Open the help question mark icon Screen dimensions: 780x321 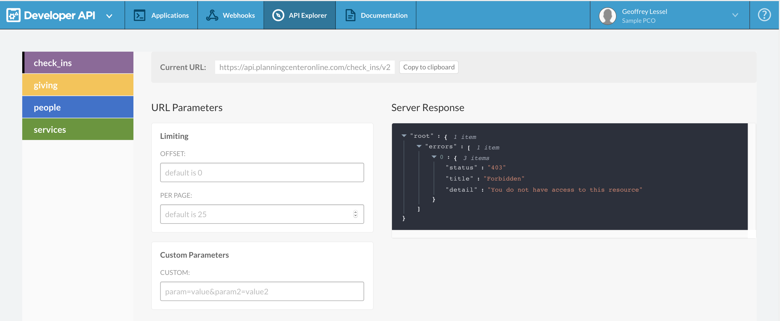pyautogui.click(x=764, y=15)
